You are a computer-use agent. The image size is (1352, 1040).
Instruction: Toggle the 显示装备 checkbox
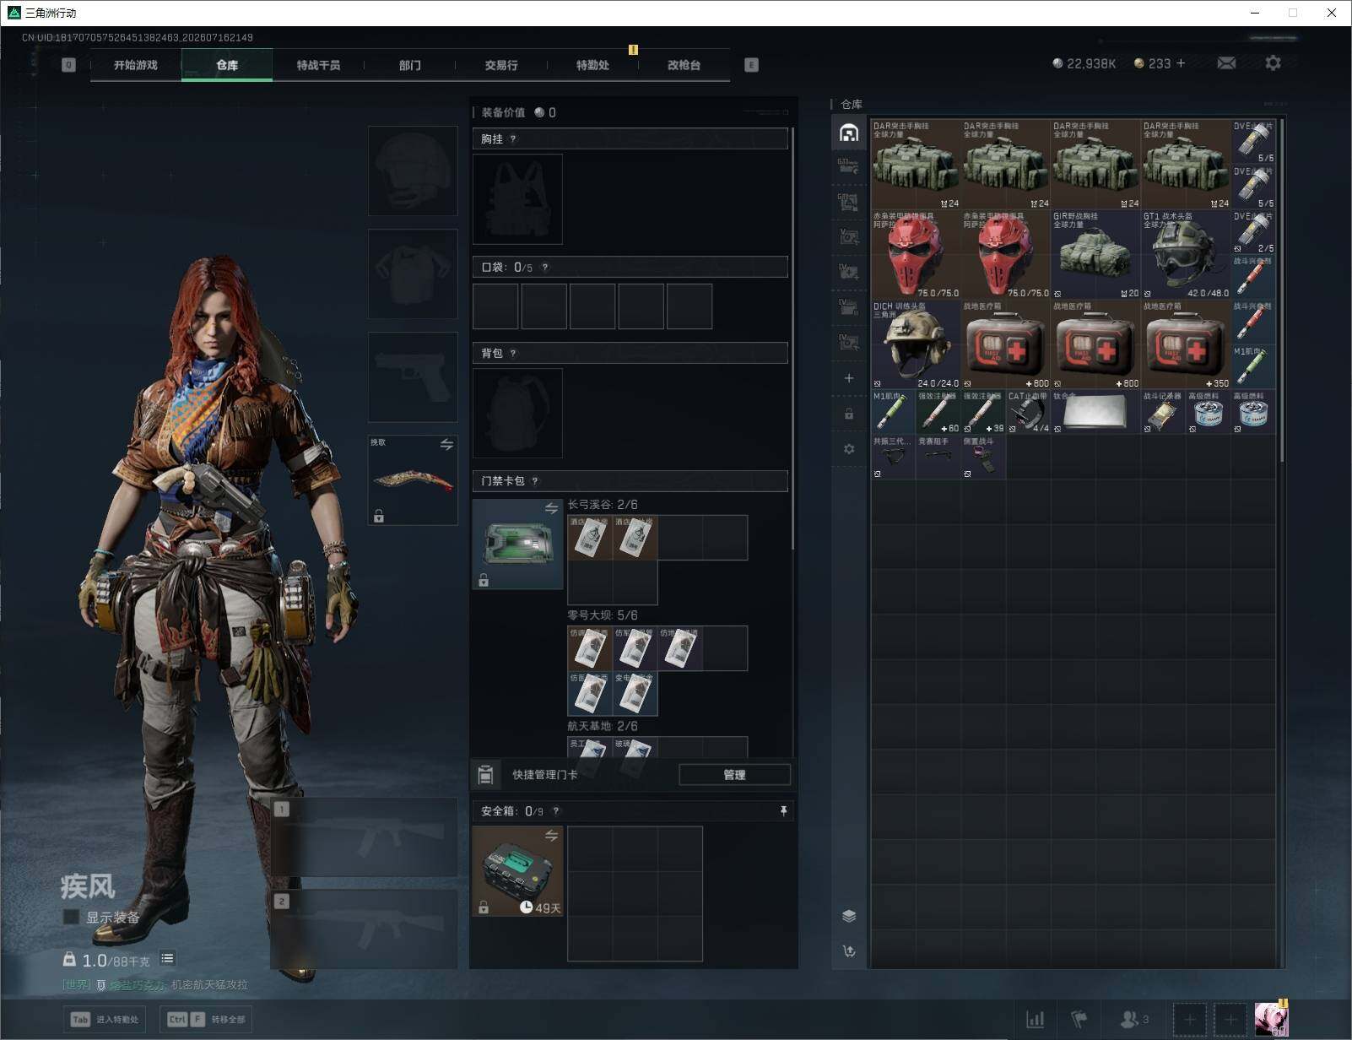point(71,917)
